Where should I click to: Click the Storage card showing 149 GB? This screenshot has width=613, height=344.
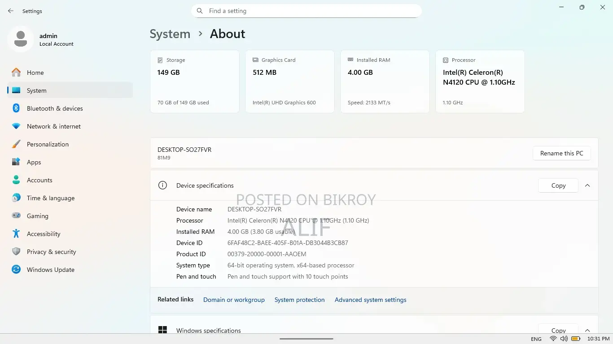(x=195, y=82)
